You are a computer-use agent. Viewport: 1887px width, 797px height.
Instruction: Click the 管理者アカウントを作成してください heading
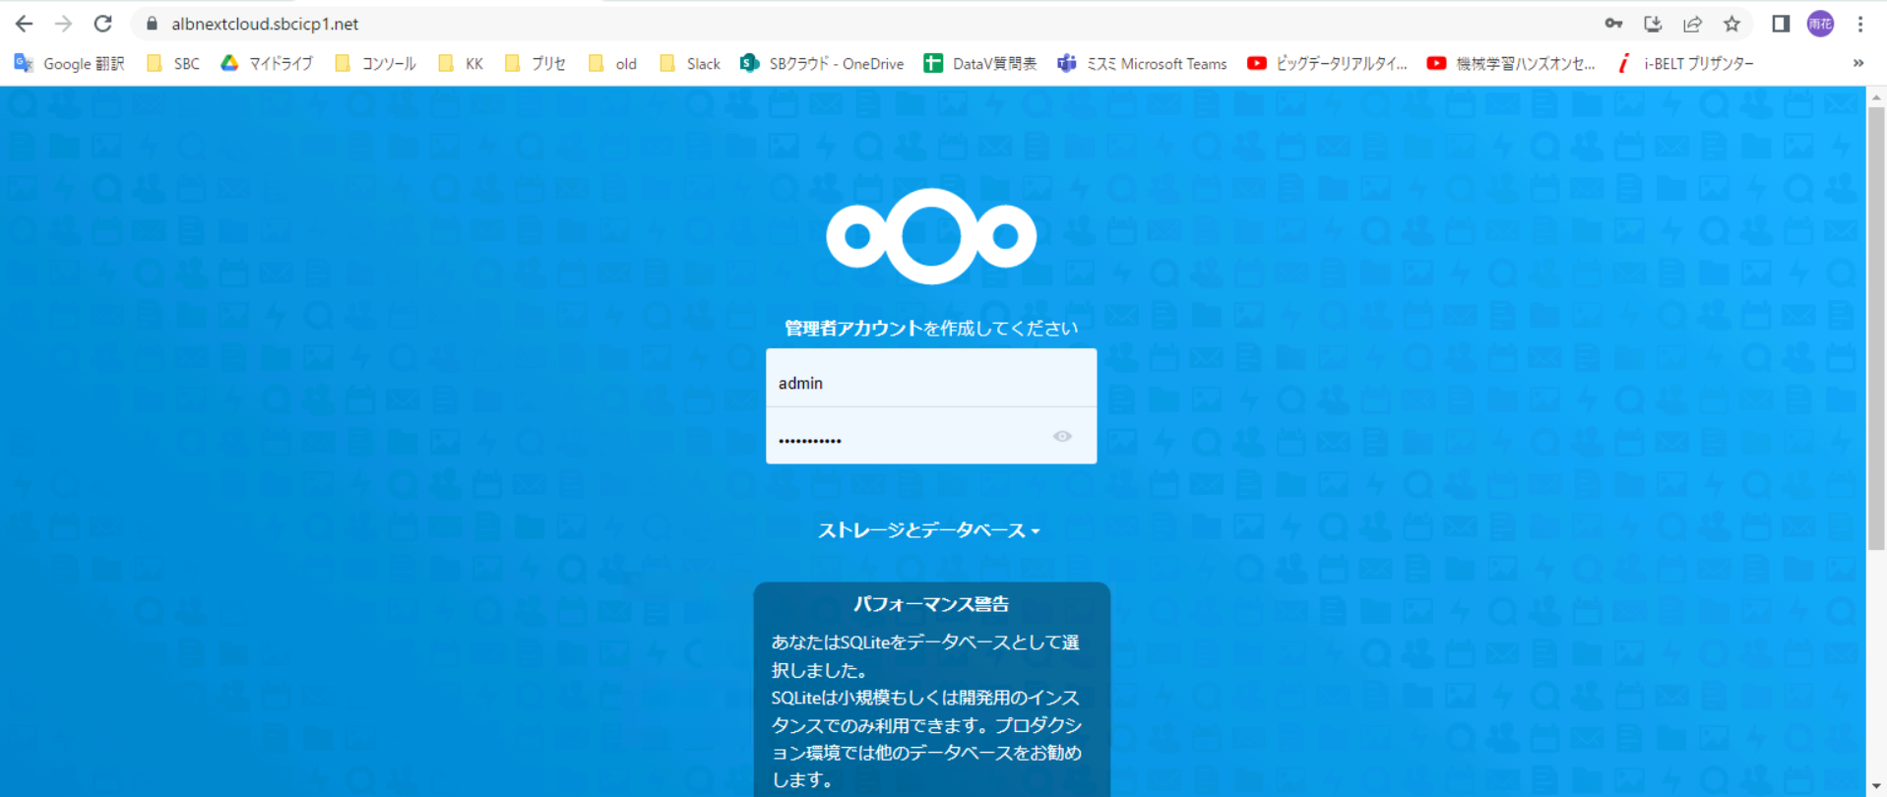click(x=931, y=328)
